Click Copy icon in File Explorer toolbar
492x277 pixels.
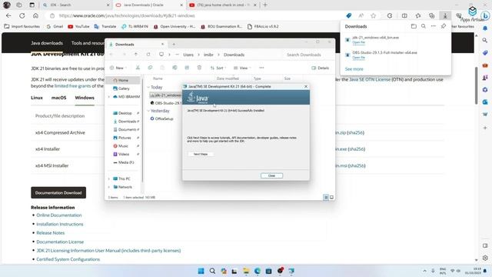point(150,68)
